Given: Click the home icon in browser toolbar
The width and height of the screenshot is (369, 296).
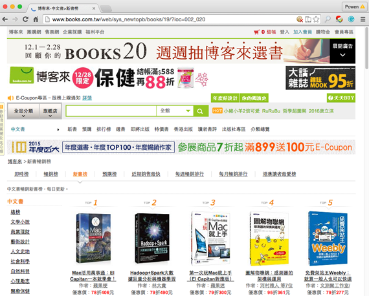Looking at the screenshot, I should pyautogui.click(x=36, y=19).
